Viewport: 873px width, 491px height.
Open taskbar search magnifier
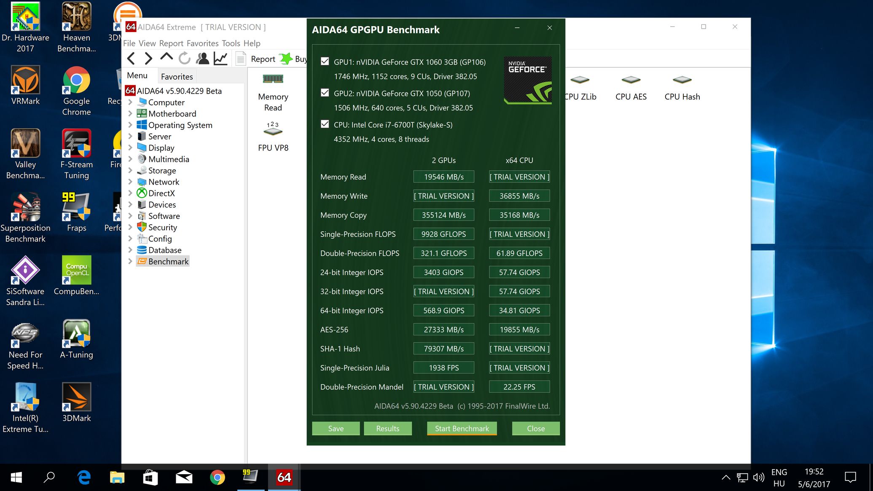(x=49, y=477)
